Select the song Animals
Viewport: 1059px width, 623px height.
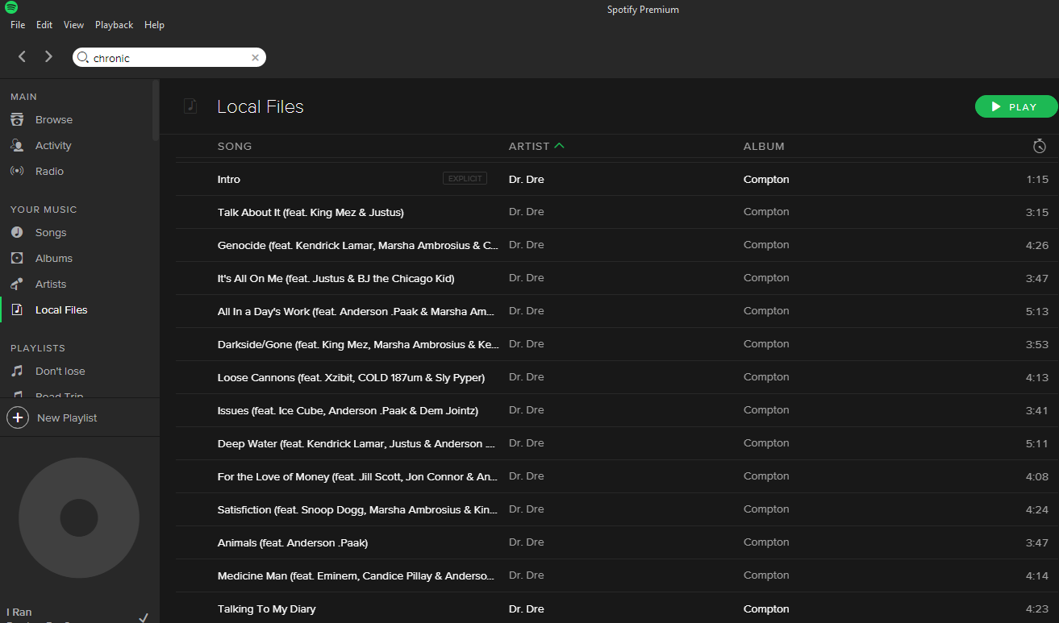[x=293, y=543]
